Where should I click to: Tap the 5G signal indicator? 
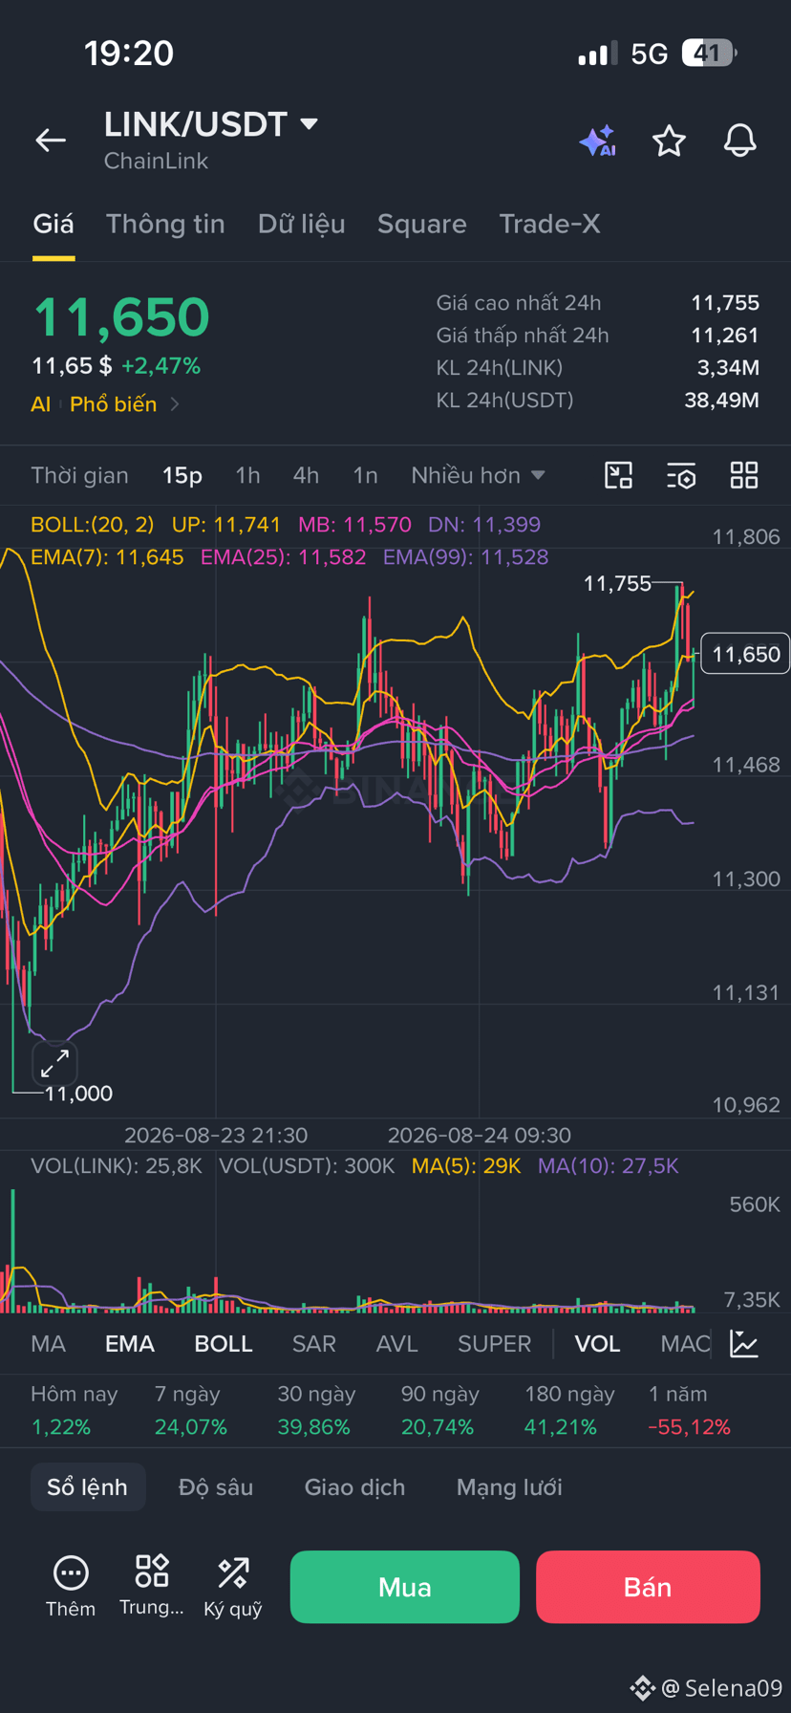pyautogui.click(x=650, y=54)
